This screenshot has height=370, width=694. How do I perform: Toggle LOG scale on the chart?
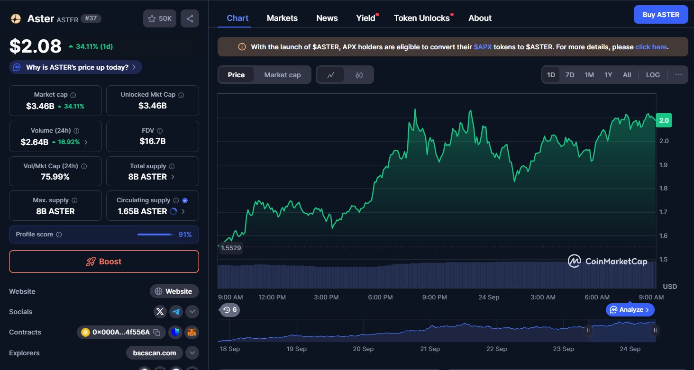(653, 75)
